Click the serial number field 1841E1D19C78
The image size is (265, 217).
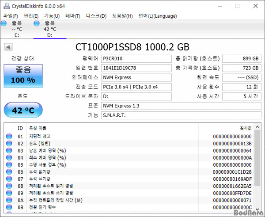click(136, 68)
